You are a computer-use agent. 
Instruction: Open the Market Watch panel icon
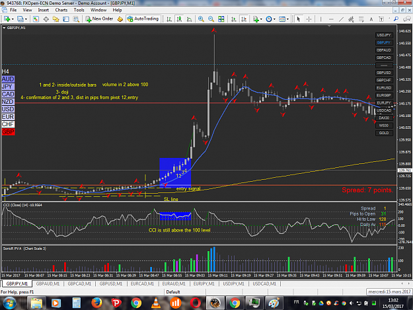36,19
